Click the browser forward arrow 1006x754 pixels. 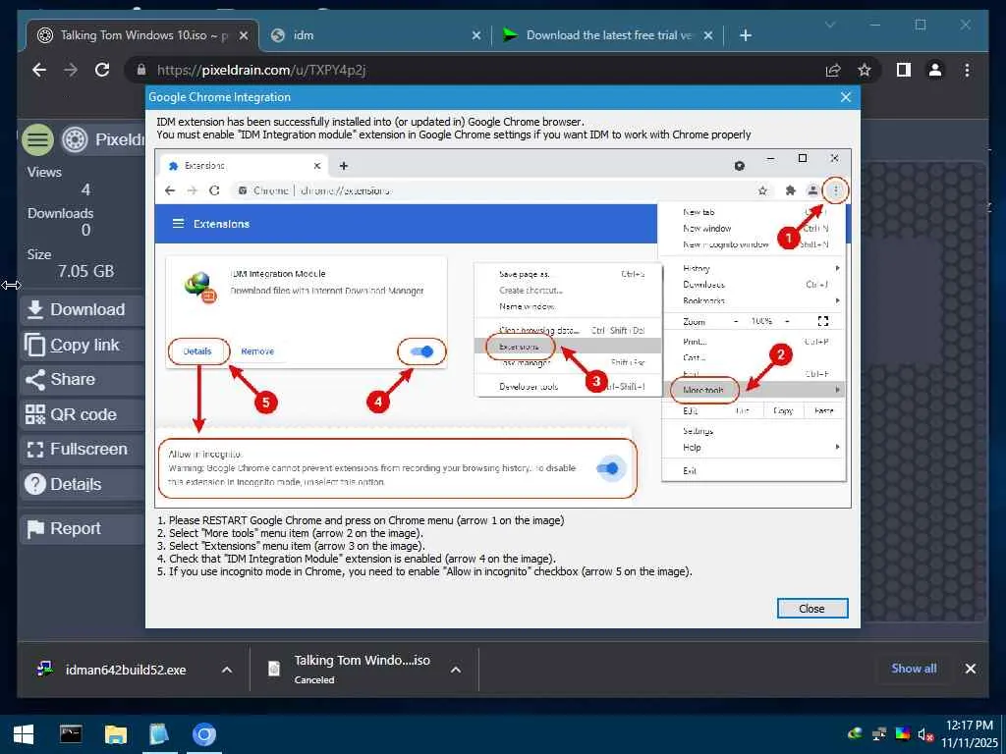point(71,70)
